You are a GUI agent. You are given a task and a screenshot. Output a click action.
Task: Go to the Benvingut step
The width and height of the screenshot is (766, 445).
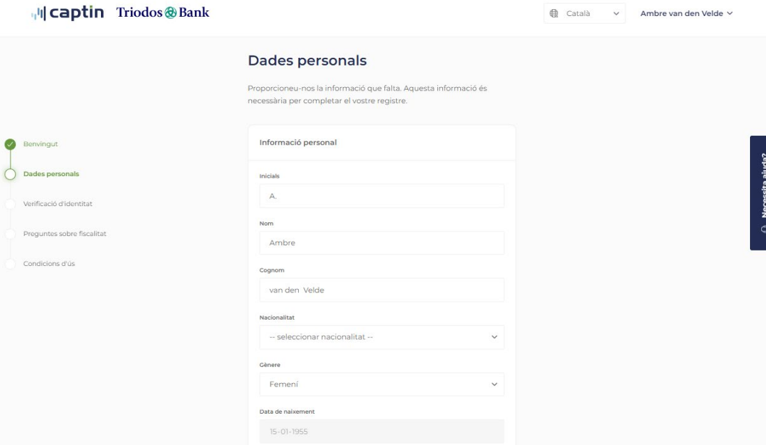point(40,144)
